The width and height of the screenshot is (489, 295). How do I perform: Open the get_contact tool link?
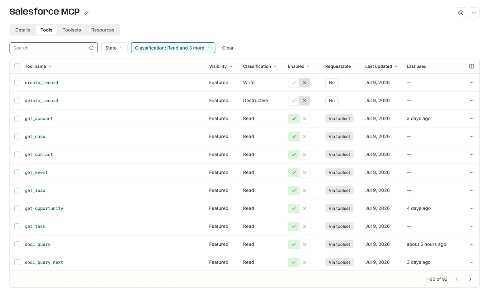pyautogui.click(x=39, y=155)
